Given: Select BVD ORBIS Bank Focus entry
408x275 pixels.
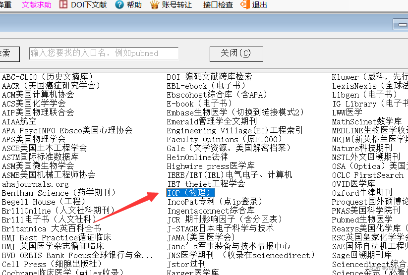Looking at the screenshot, I should 77,255.
